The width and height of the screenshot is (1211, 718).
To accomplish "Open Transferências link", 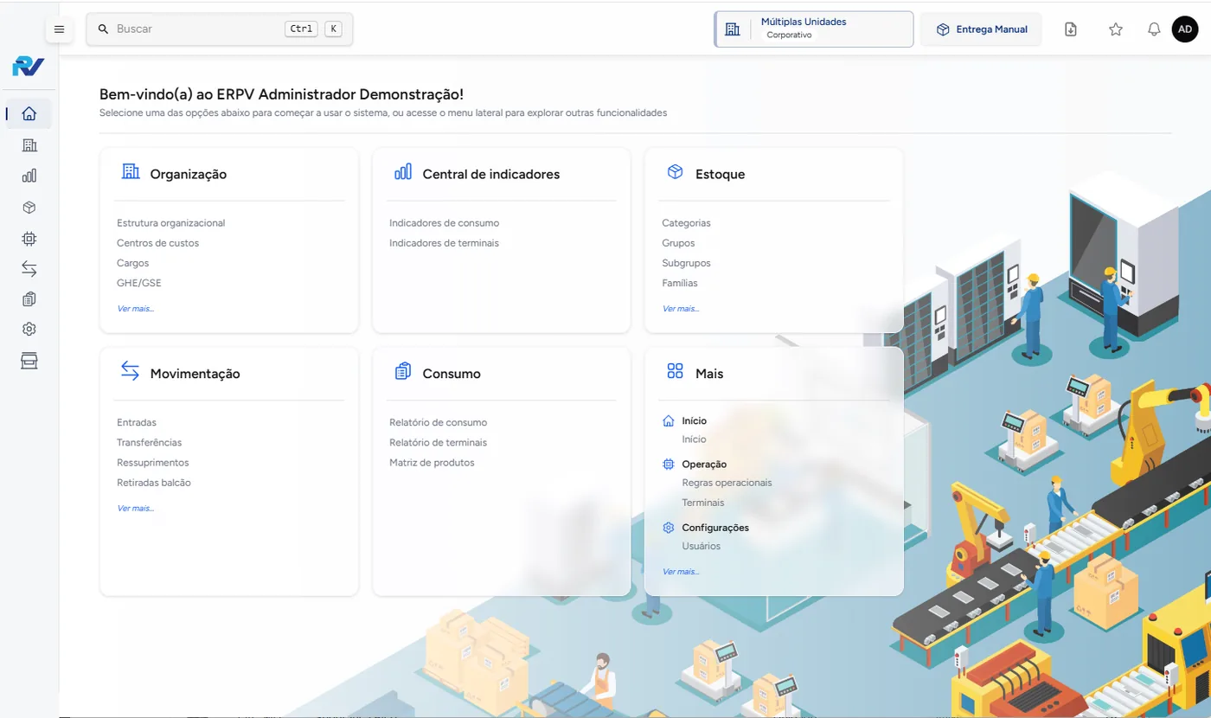I will pos(150,443).
